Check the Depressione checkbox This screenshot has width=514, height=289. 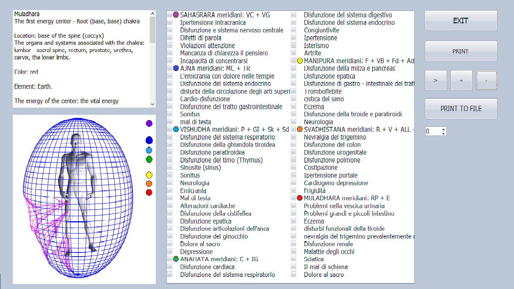point(170,251)
